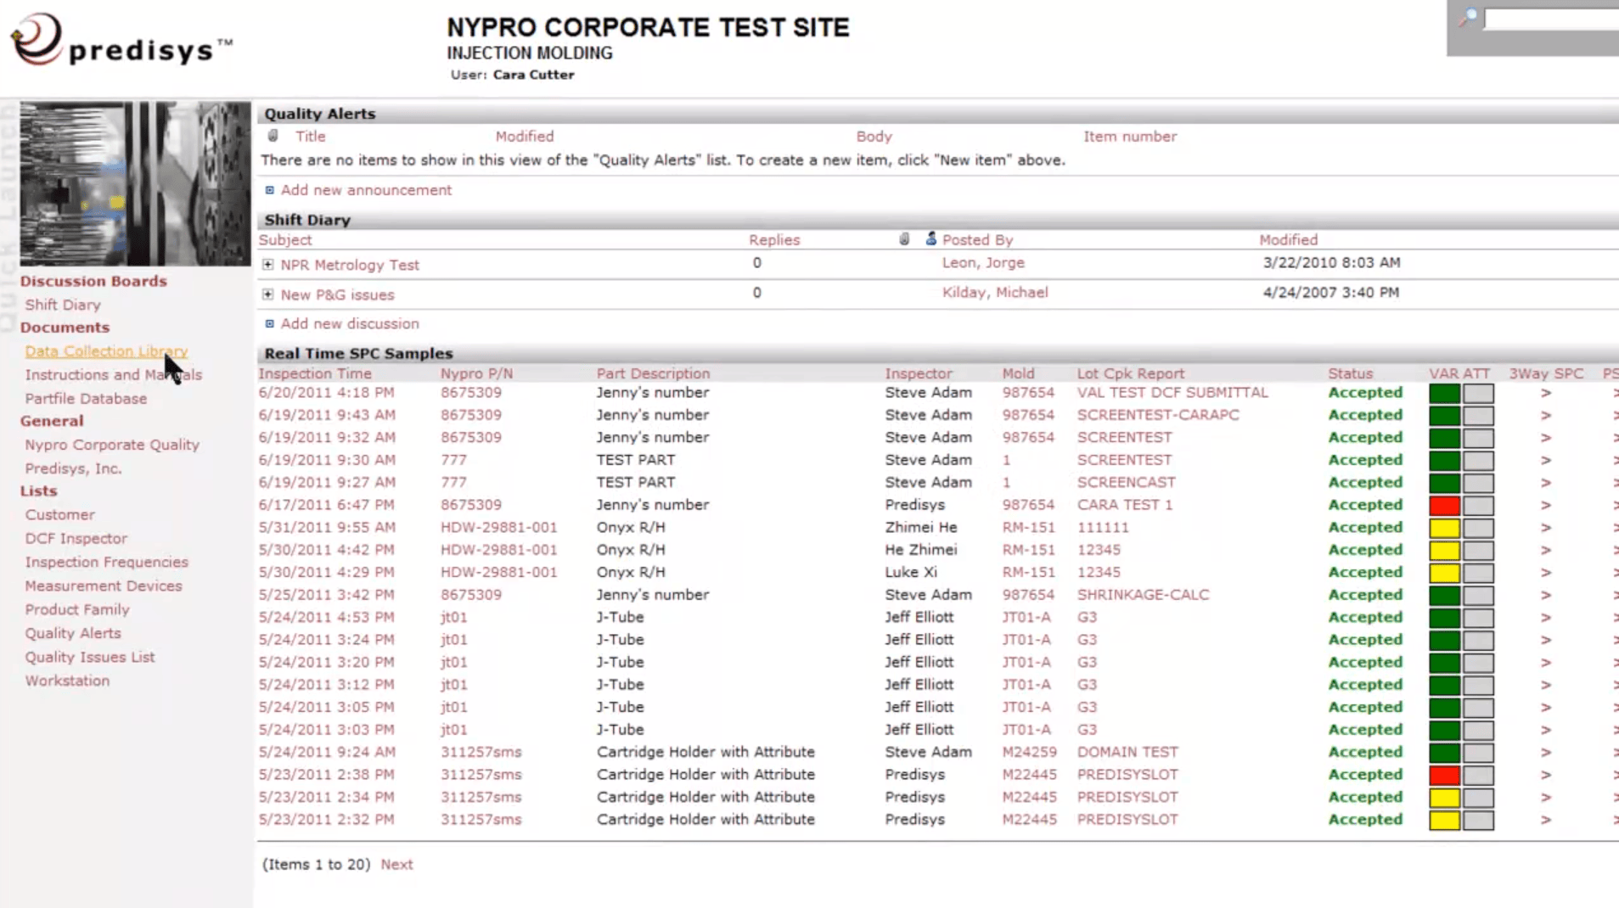Click yellow VAR indicator for lot 111111
This screenshot has width=1619, height=908.
[1443, 528]
